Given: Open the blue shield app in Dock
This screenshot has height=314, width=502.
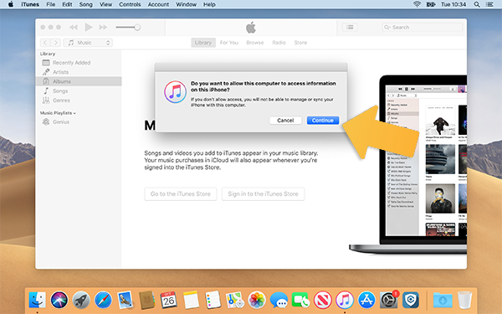Looking at the screenshot, I should coord(411,301).
